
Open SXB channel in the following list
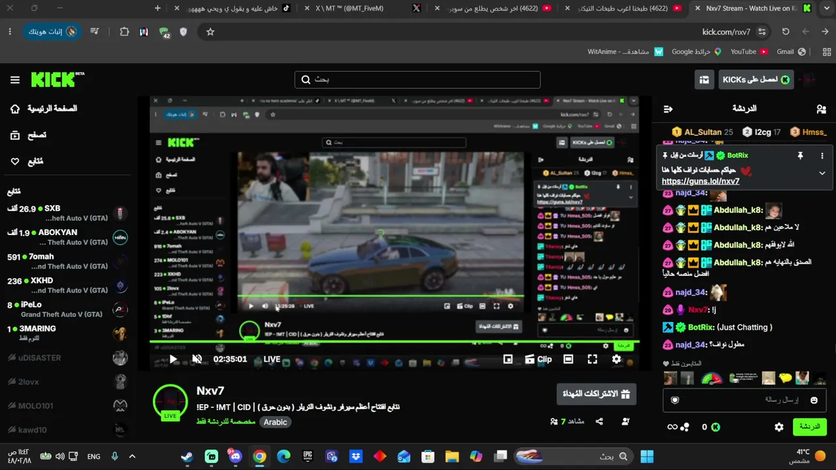67,213
